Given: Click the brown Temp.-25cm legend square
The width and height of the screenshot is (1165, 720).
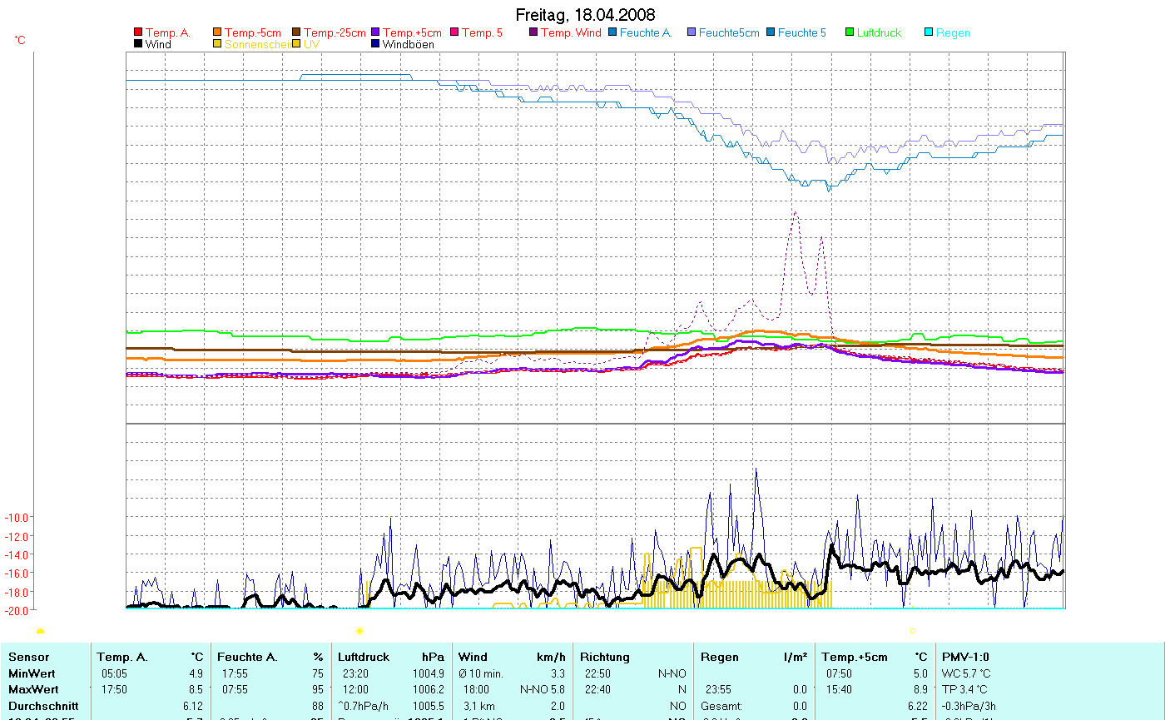Looking at the screenshot, I should pos(297,33).
